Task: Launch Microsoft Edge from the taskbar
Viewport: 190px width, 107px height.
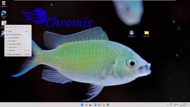Action: click(108, 105)
